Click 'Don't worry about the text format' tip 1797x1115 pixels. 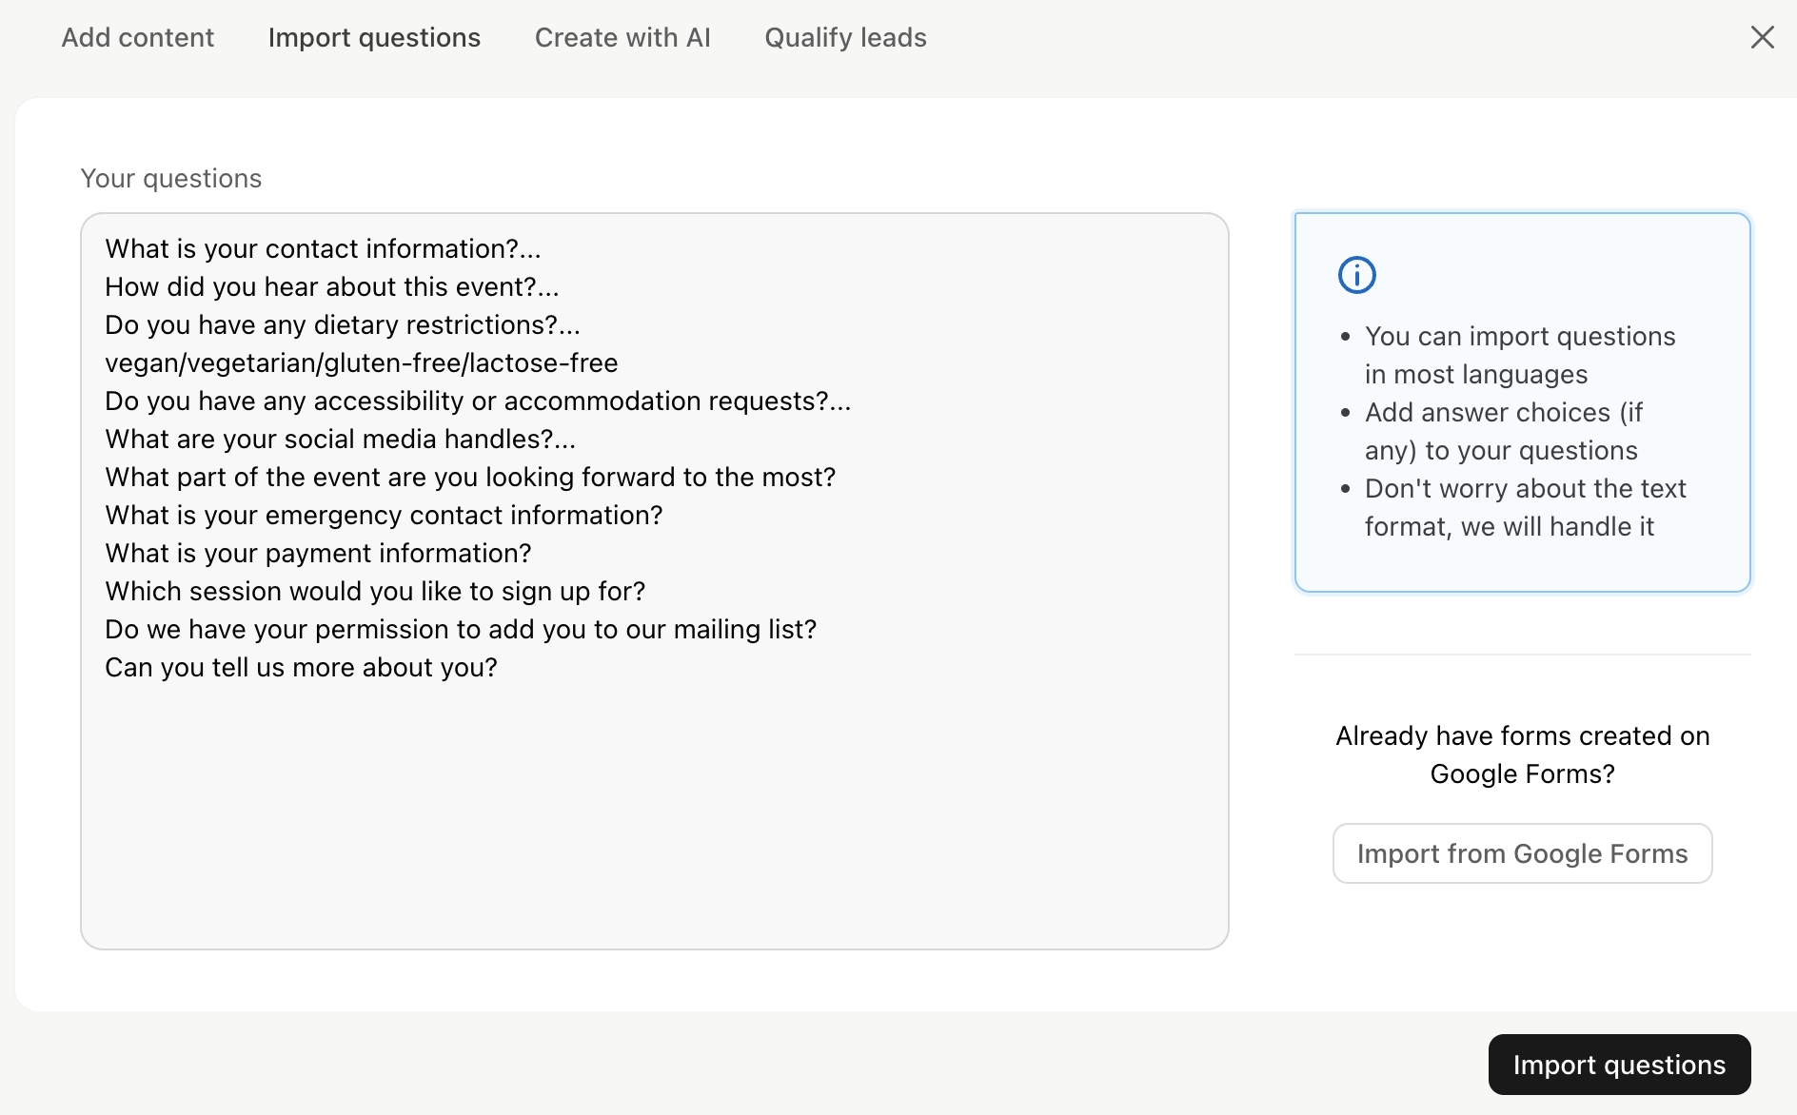tap(1526, 507)
